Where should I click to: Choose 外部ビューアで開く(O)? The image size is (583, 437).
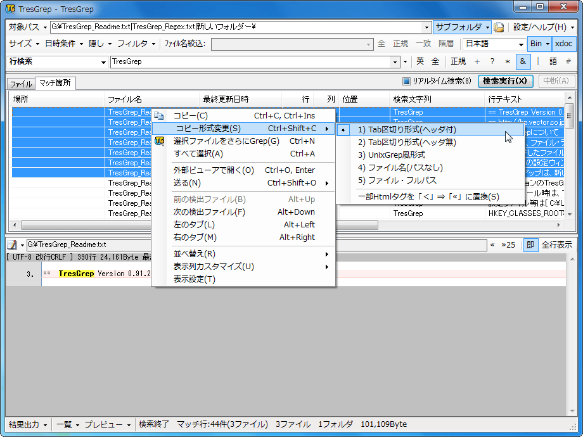(243, 170)
